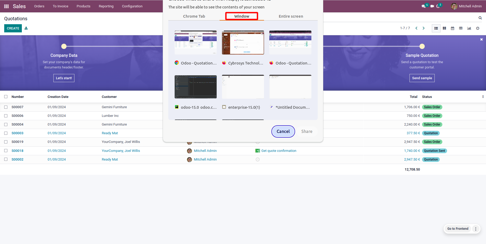Image resolution: width=486 pixels, height=244 pixels.
Task: Switch to the Entire screen tab
Action: click(x=291, y=16)
